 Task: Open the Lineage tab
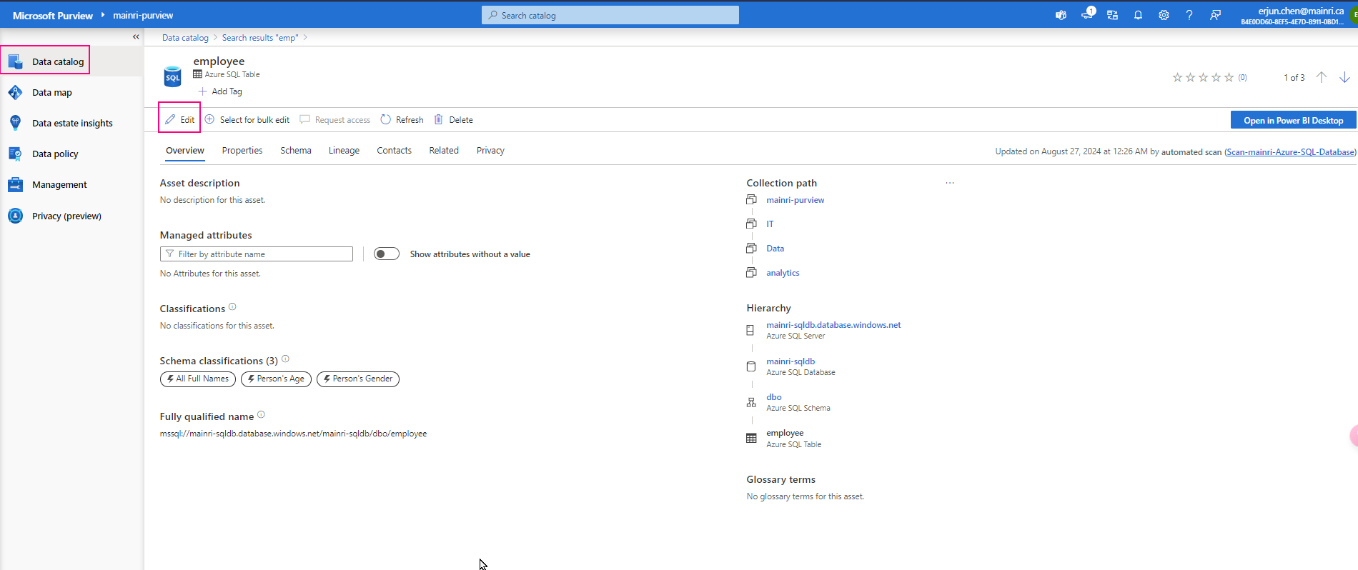tap(344, 151)
